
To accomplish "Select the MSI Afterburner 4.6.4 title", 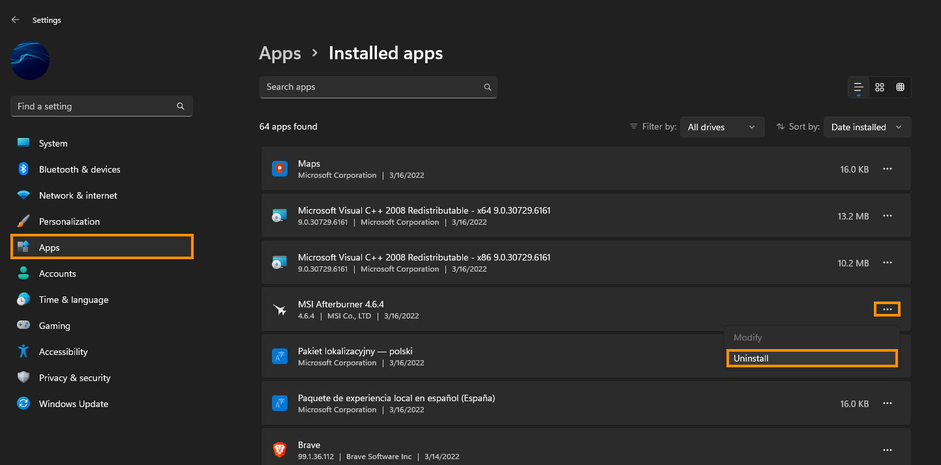I will [x=341, y=304].
